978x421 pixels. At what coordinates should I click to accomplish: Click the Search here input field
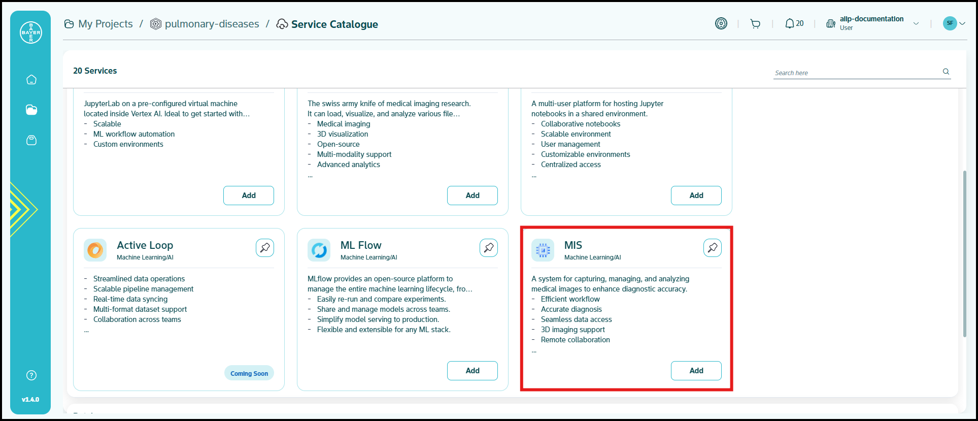tap(856, 73)
